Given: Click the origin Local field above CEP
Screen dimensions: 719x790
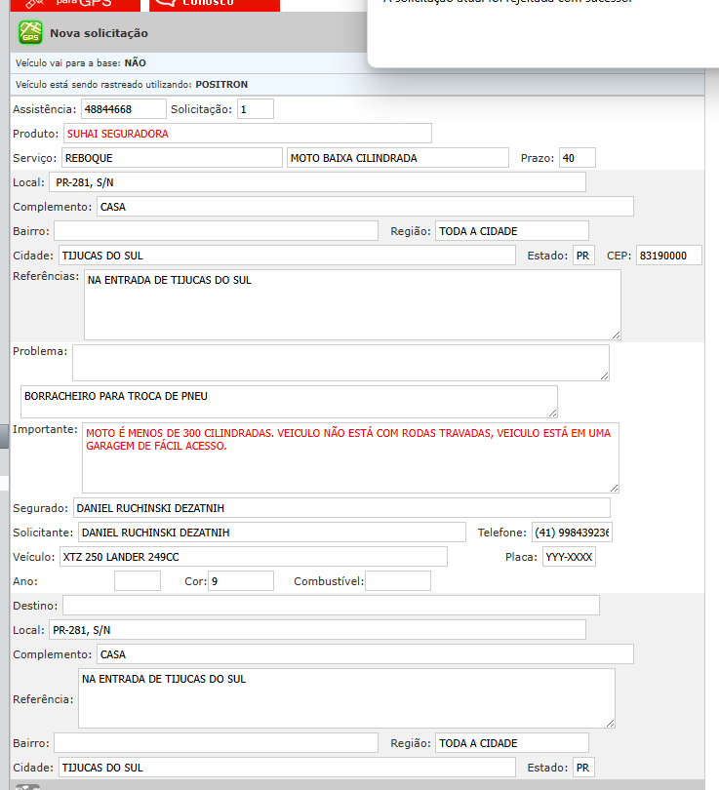Looking at the screenshot, I should coord(317,181).
